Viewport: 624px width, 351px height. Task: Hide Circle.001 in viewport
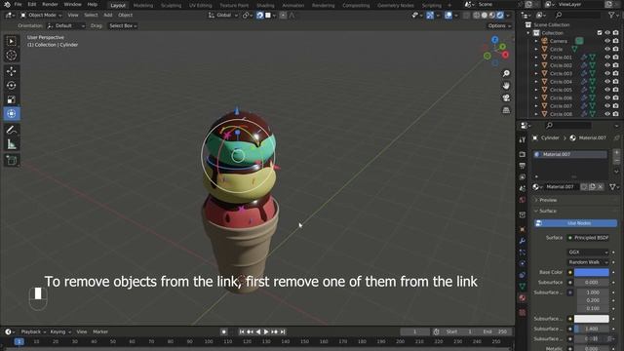(607, 58)
